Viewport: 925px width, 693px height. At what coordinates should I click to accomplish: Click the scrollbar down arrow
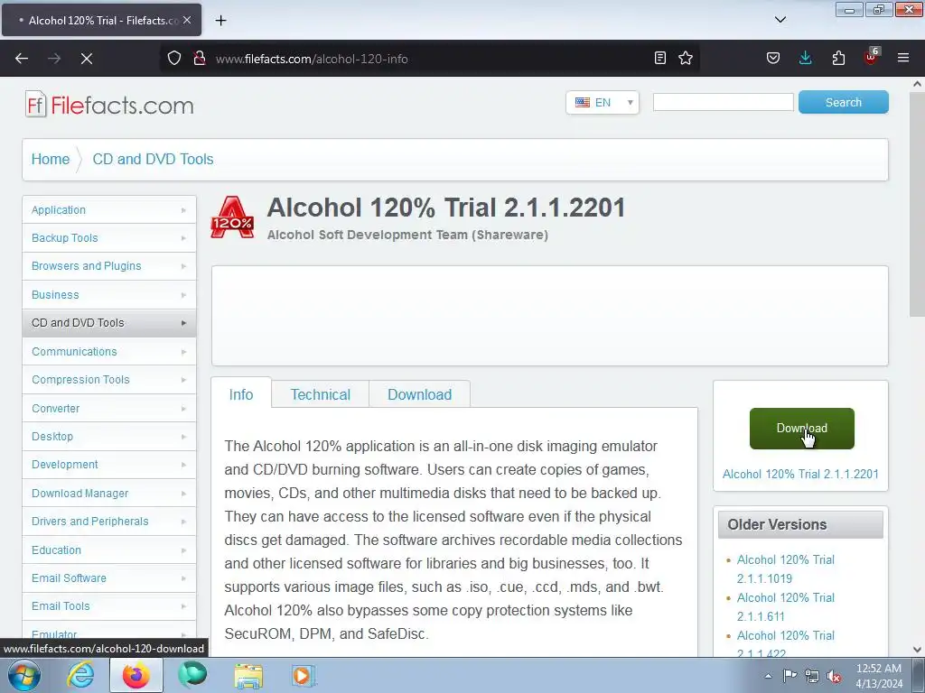tap(917, 650)
